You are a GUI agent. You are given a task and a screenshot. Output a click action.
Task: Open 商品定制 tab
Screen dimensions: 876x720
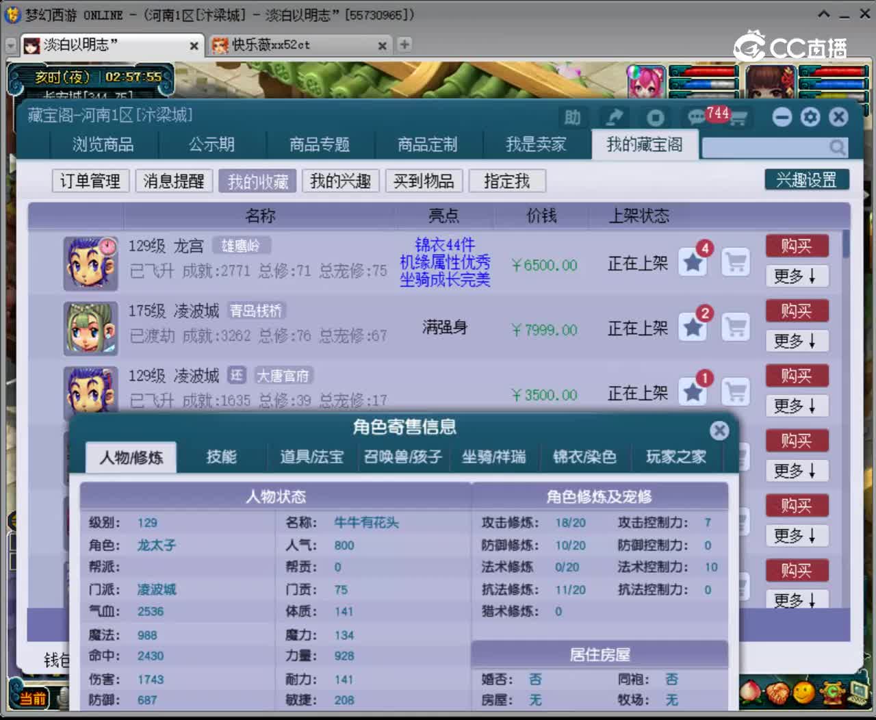coord(428,144)
